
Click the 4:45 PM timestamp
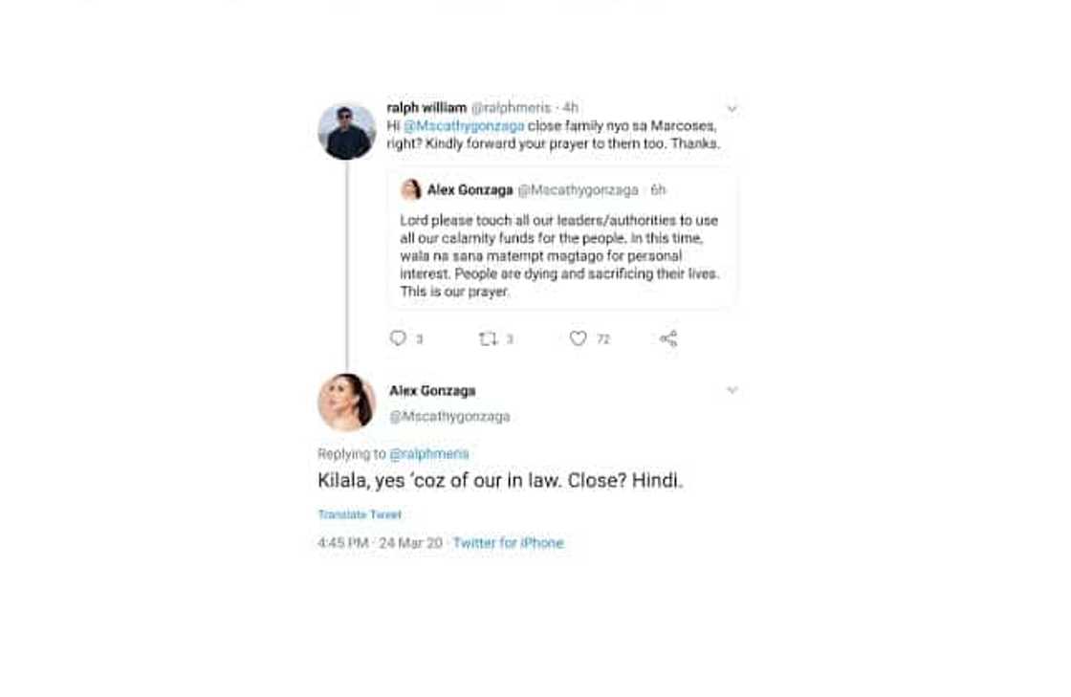(x=340, y=542)
